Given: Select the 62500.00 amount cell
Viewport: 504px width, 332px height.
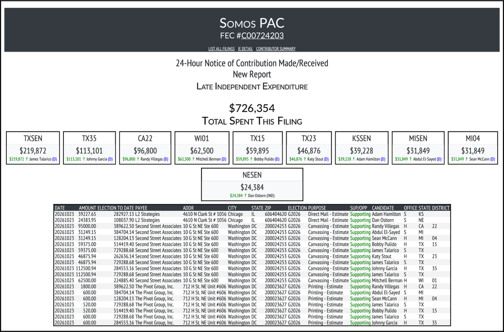Looking at the screenshot, I should (x=88, y=280).
